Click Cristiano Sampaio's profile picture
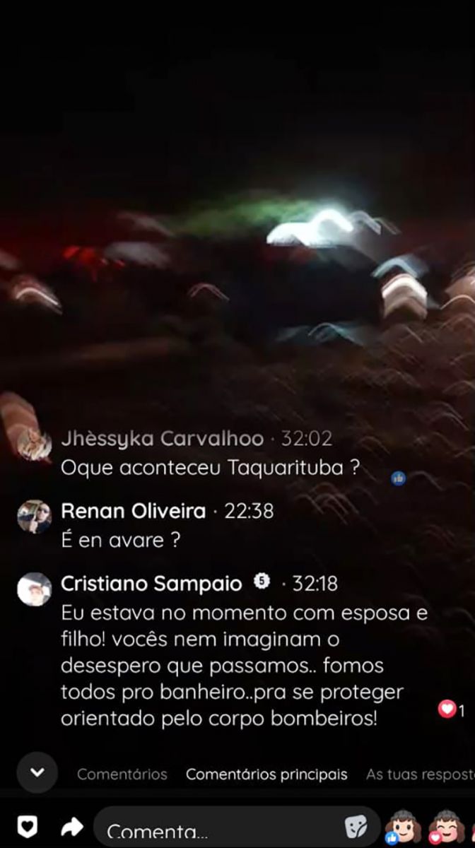Image resolution: width=475 pixels, height=848 pixels. [x=35, y=589]
